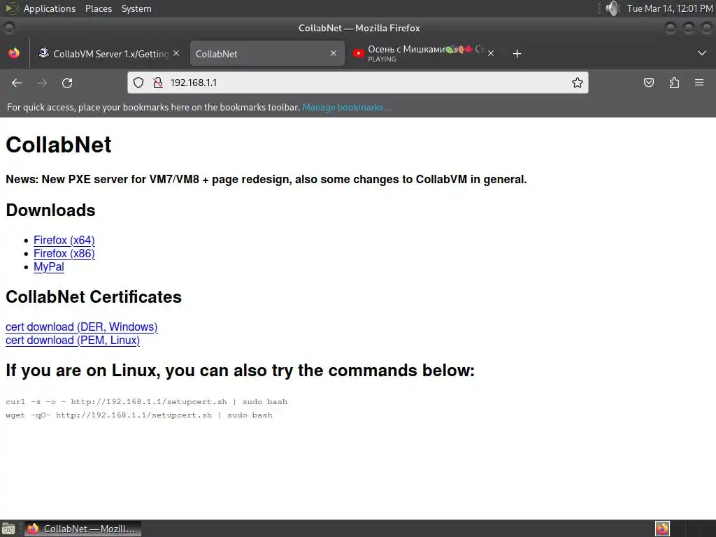
Task: Reload the current page
Action: (67, 83)
